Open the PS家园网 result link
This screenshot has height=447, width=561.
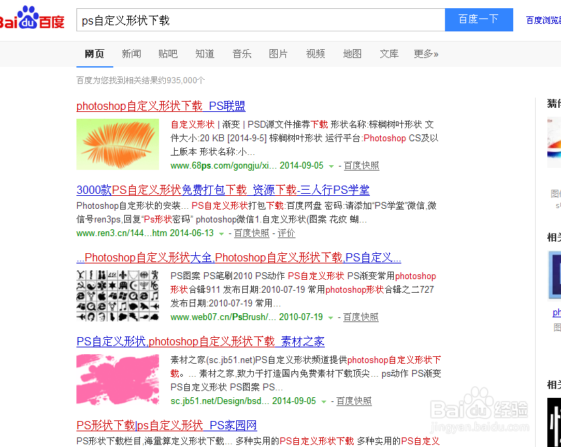click(x=168, y=424)
